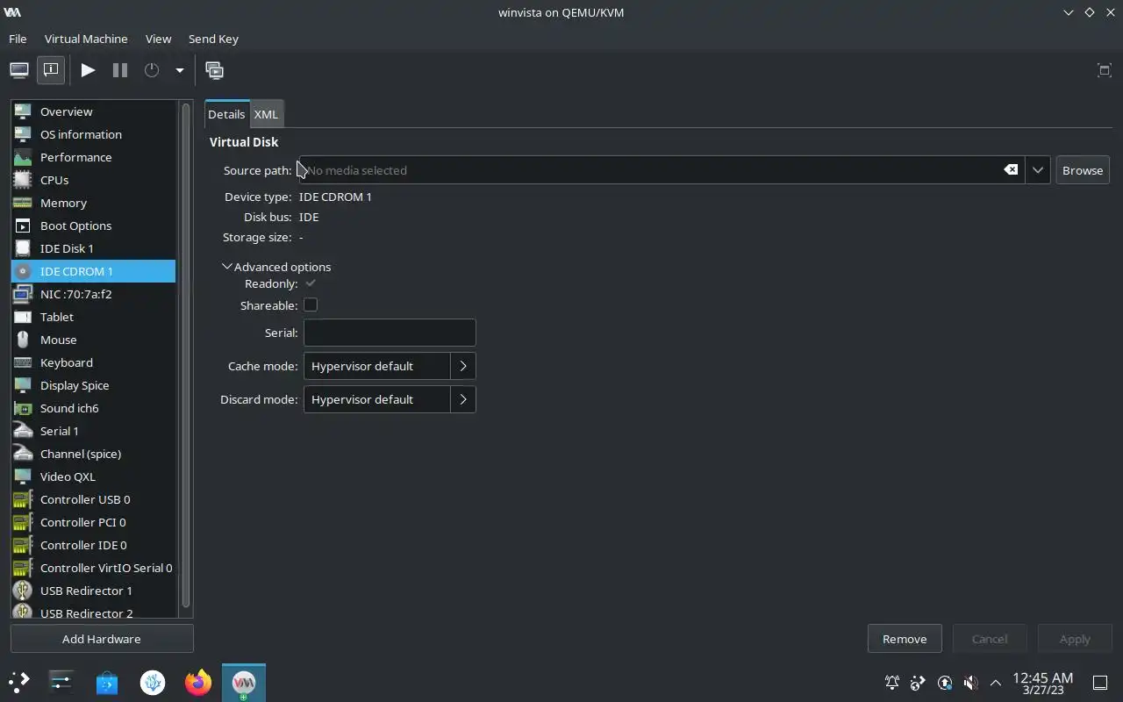Show virtual hardware details view
1123x702 pixels.
[51, 70]
